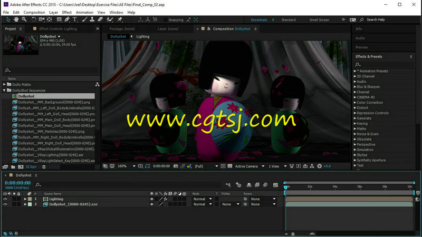Toggle shy switch on Lighting layer
This screenshot has width=422, height=237.
click(x=152, y=199)
